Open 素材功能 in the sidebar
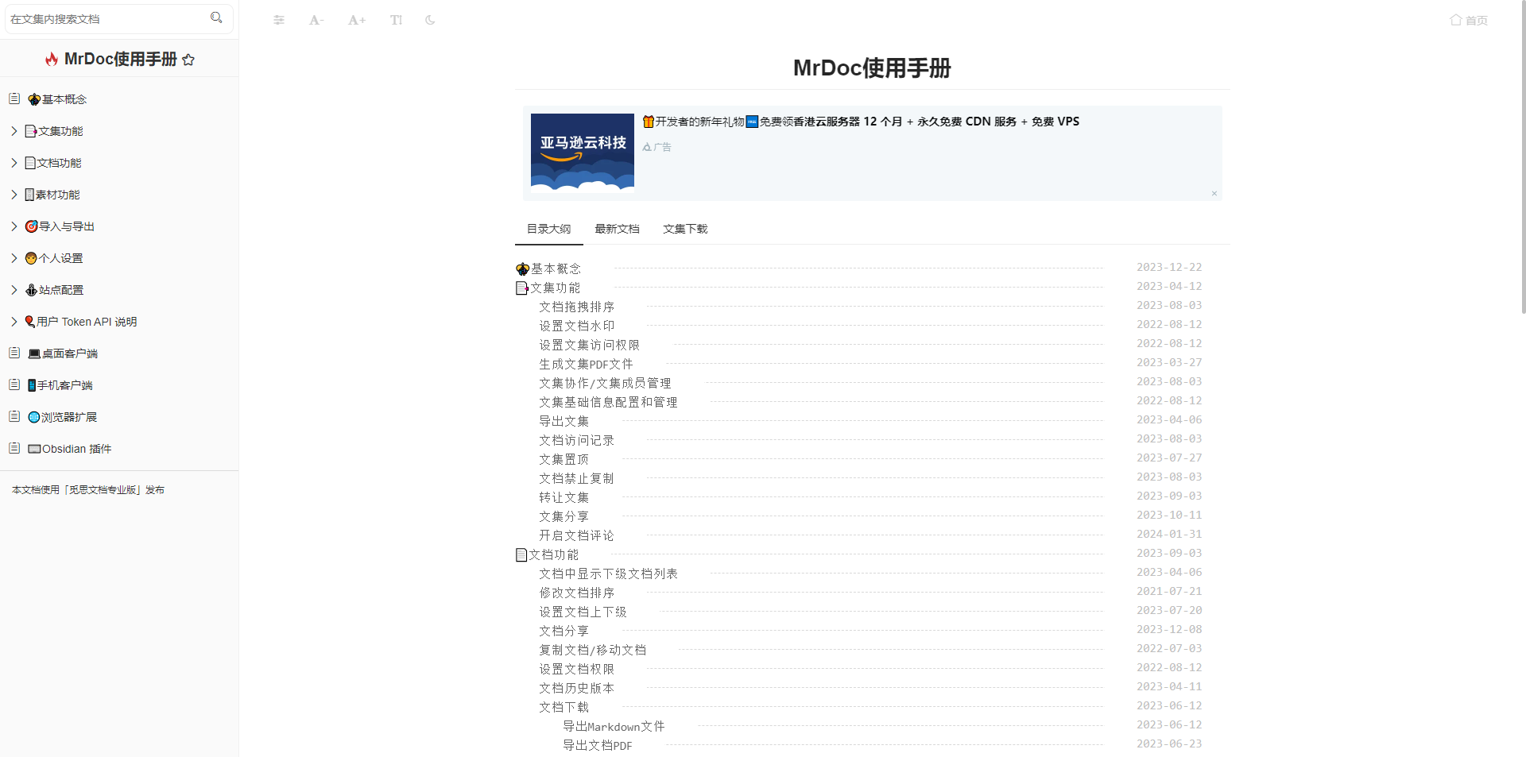Screen dimensions: 1526x757 tap(52, 195)
